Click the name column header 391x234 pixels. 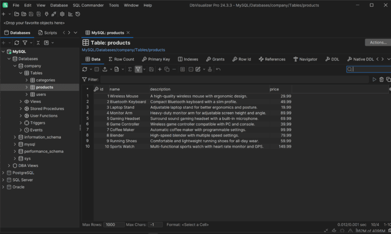129,89
